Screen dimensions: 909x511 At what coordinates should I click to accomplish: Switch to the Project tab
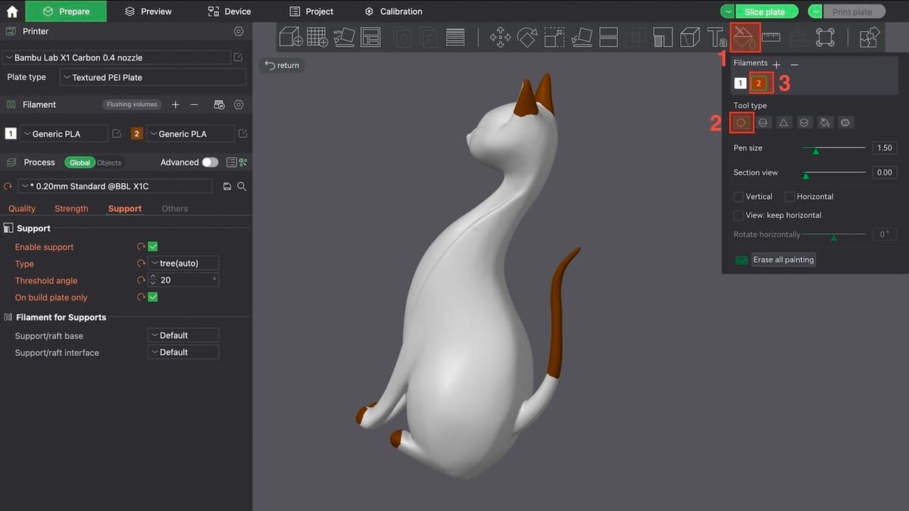click(312, 11)
